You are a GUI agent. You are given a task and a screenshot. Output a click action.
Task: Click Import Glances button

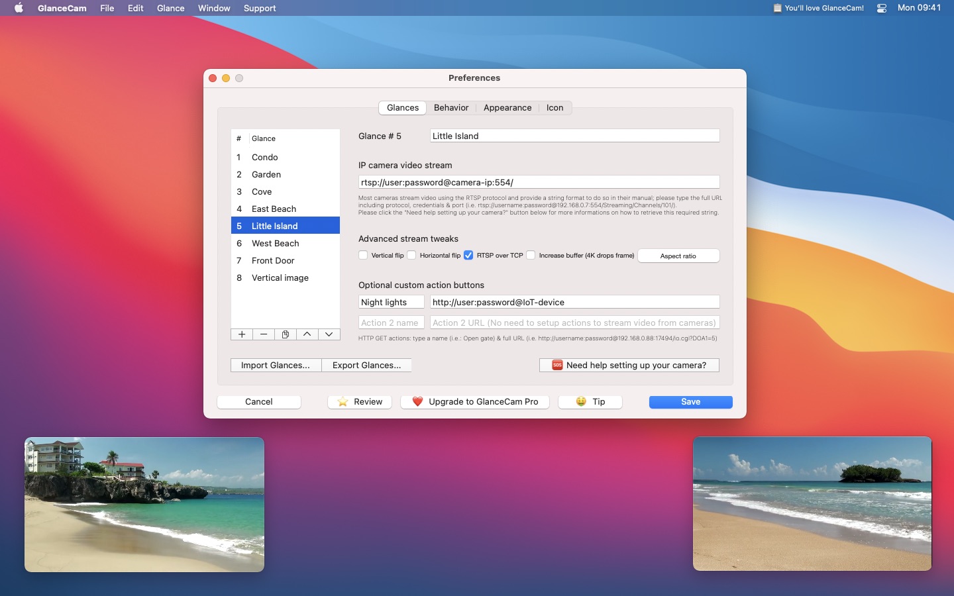click(x=276, y=366)
